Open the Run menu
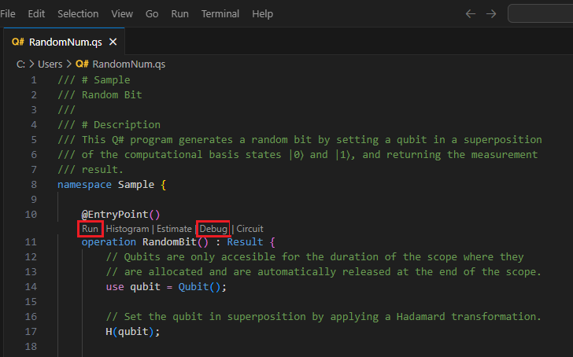This screenshot has height=357, width=573. pyautogui.click(x=179, y=14)
